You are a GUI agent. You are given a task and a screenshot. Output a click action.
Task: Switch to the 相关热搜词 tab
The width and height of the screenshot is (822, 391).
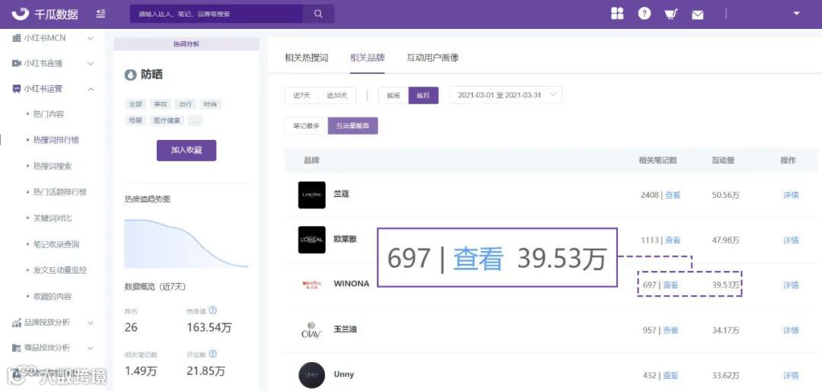point(306,58)
